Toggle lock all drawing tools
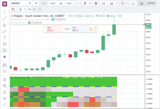Image resolution: width=160 pixels, height=109 pixels. 4,92
